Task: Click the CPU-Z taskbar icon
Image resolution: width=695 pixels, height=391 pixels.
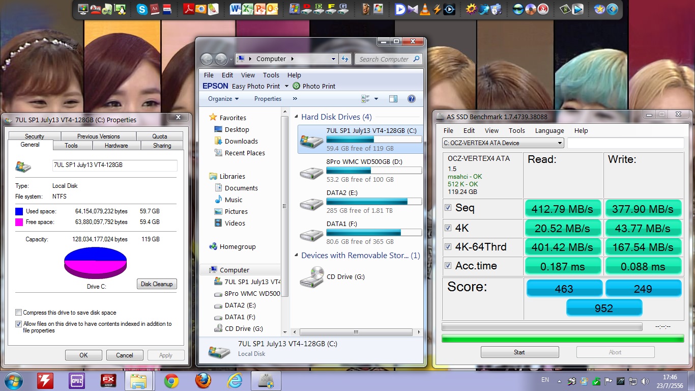Action: 76,380
